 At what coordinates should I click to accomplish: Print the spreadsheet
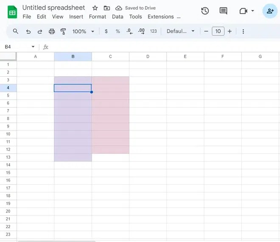pyautogui.click(x=52, y=31)
